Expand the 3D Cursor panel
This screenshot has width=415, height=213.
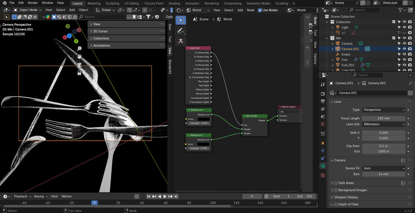tap(126, 31)
